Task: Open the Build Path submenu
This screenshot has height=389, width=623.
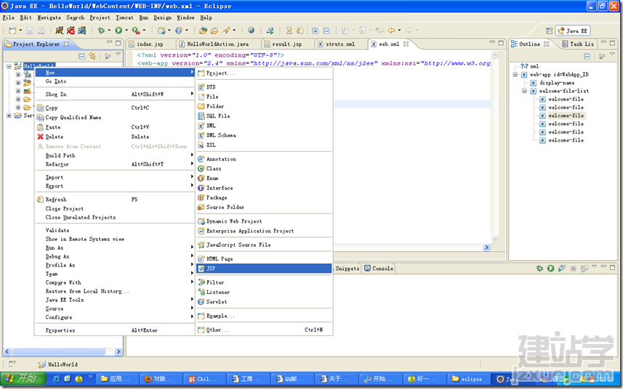Action: click(115, 155)
